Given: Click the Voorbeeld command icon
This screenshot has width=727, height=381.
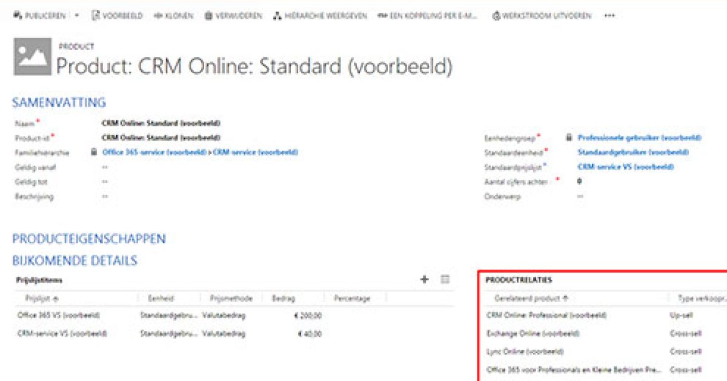Looking at the screenshot, I should point(95,16).
